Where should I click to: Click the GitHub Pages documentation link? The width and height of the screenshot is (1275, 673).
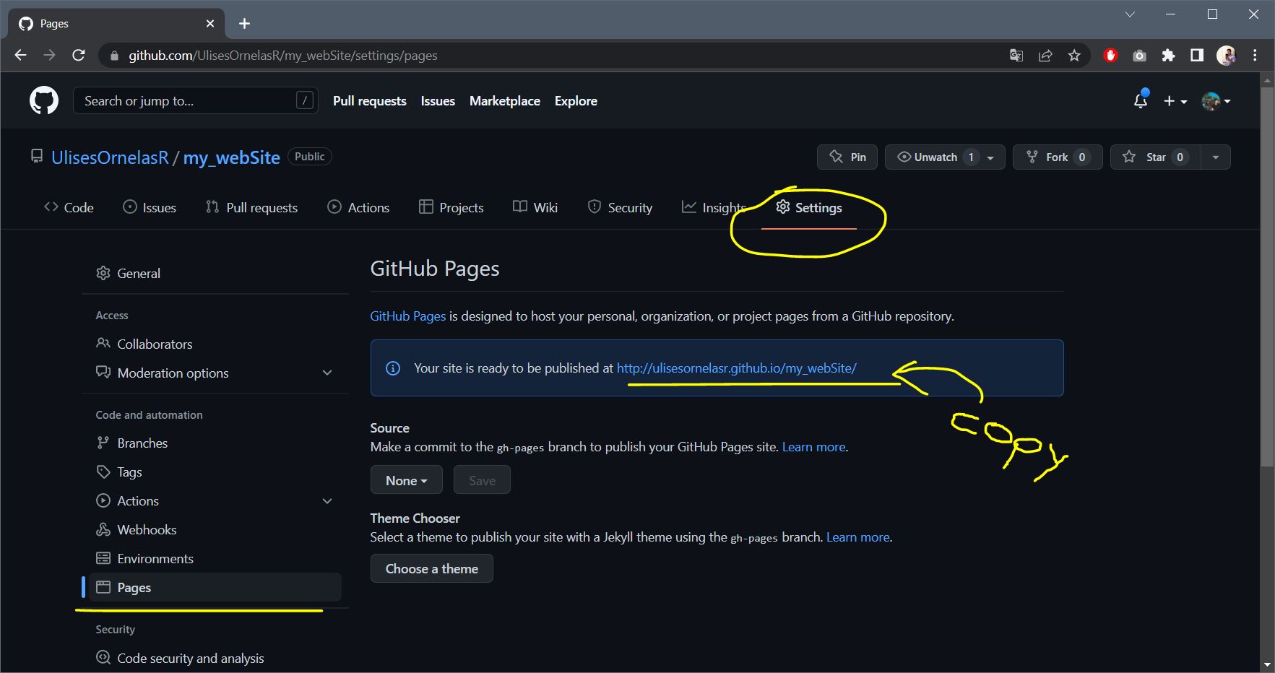point(407,316)
